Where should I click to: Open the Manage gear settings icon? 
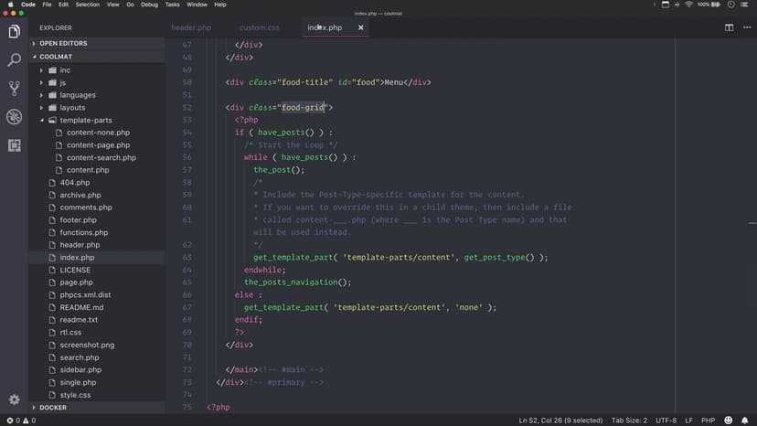(14, 399)
